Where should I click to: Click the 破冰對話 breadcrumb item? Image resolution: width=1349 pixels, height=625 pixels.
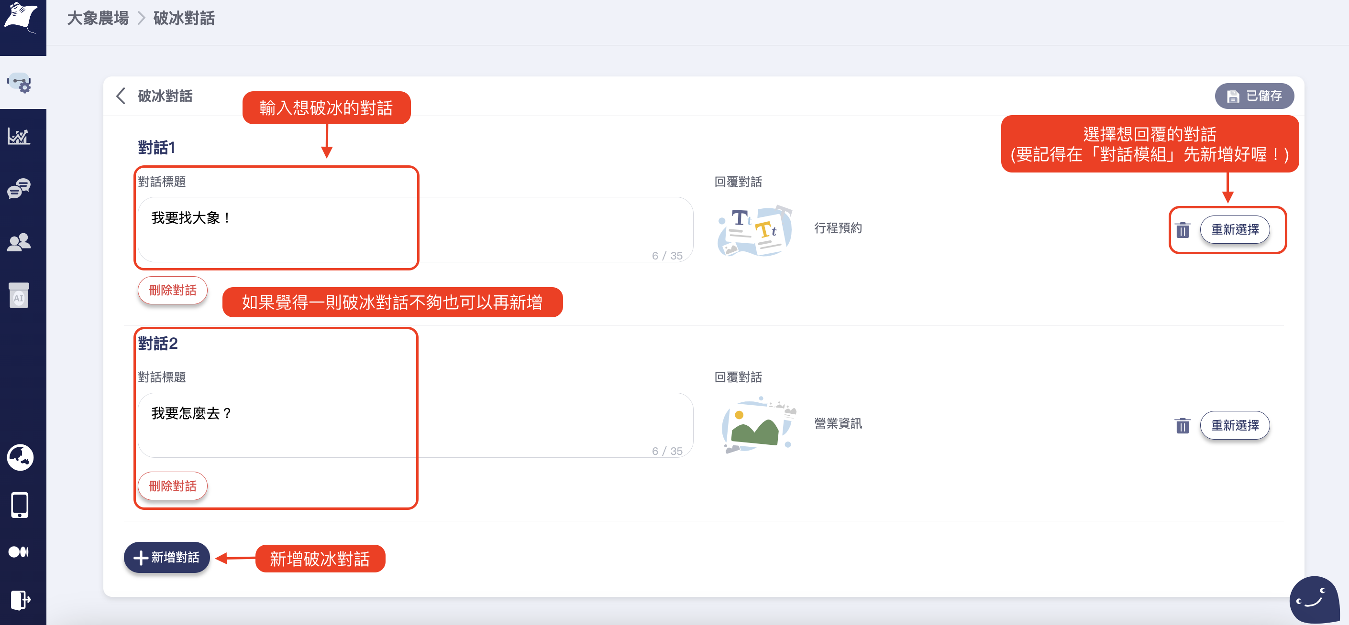pyautogui.click(x=184, y=18)
